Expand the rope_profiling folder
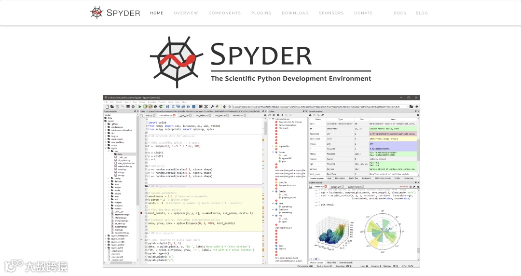 105,142
